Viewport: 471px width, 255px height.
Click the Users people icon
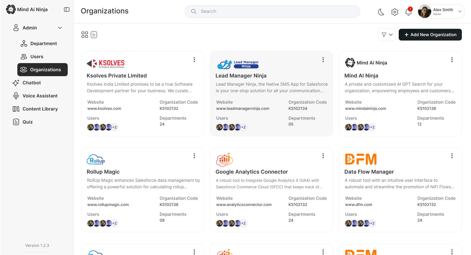pyautogui.click(x=24, y=57)
